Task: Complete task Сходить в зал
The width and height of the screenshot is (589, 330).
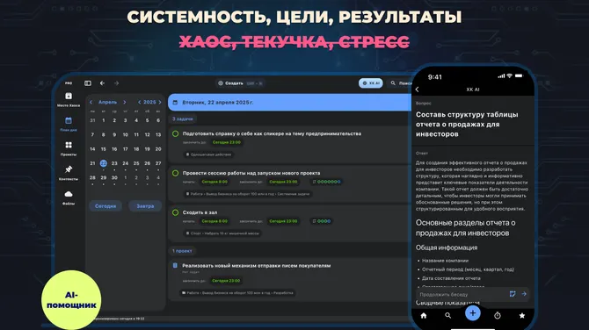Action: coord(176,212)
